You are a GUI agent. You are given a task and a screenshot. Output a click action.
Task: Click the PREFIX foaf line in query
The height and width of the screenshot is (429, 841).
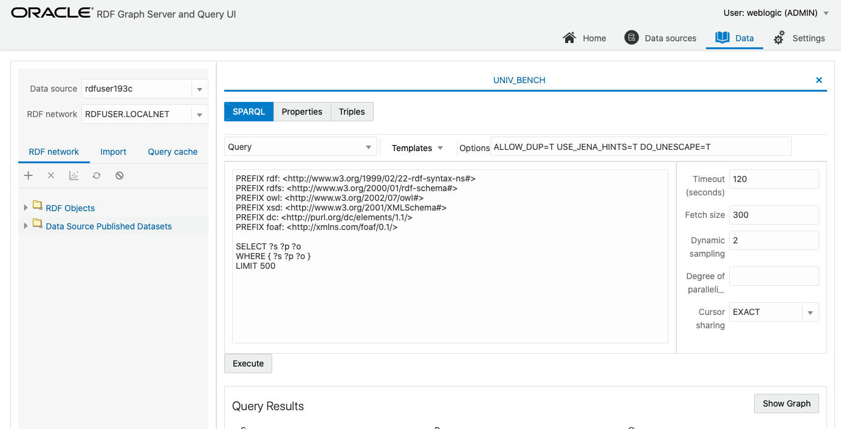317,227
